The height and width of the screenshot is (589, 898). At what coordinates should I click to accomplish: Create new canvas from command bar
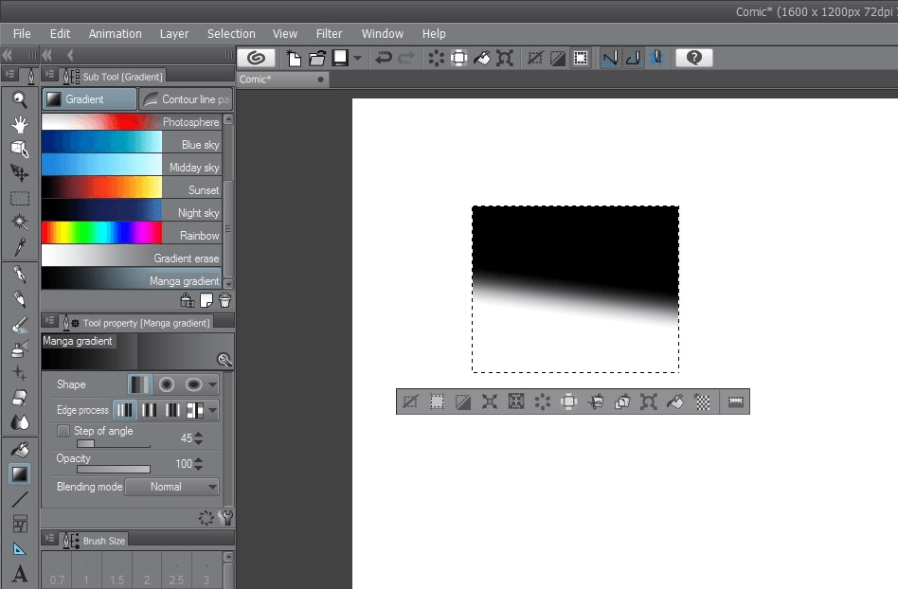point(294,58)
